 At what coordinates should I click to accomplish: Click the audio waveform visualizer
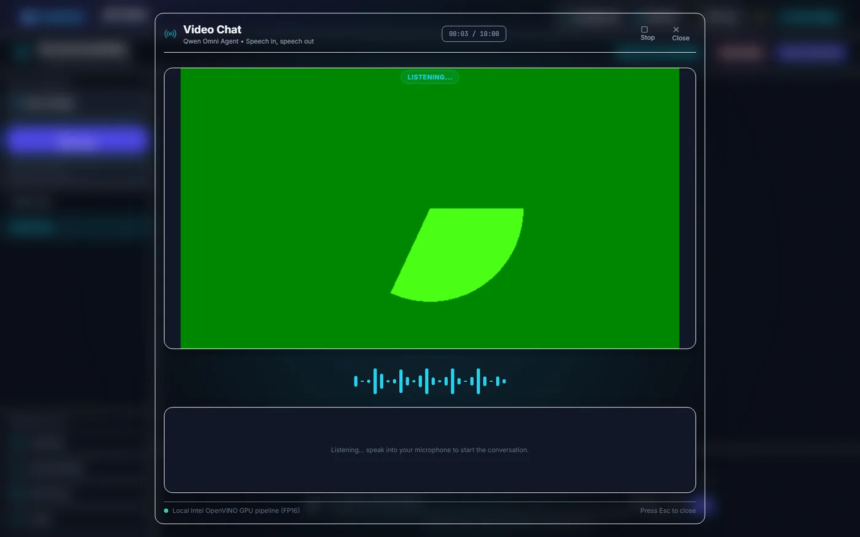(x=430, y=381)
